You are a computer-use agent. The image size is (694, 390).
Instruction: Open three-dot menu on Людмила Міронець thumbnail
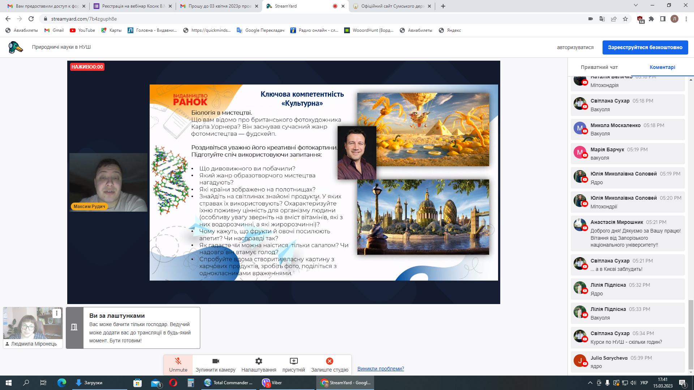click(57, 313)
